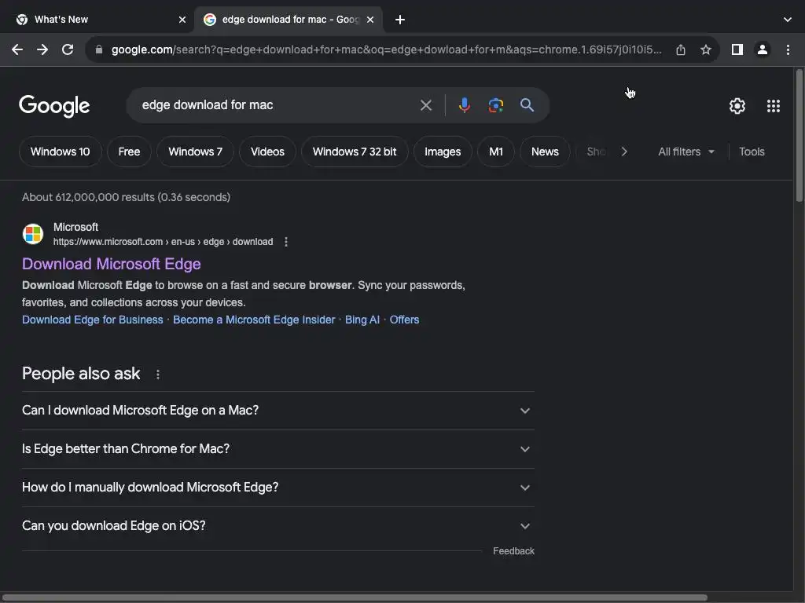This screenshot has width=805, height=603.
Task: Open a new tab with plus button
Action: click(x=400, y=20)
